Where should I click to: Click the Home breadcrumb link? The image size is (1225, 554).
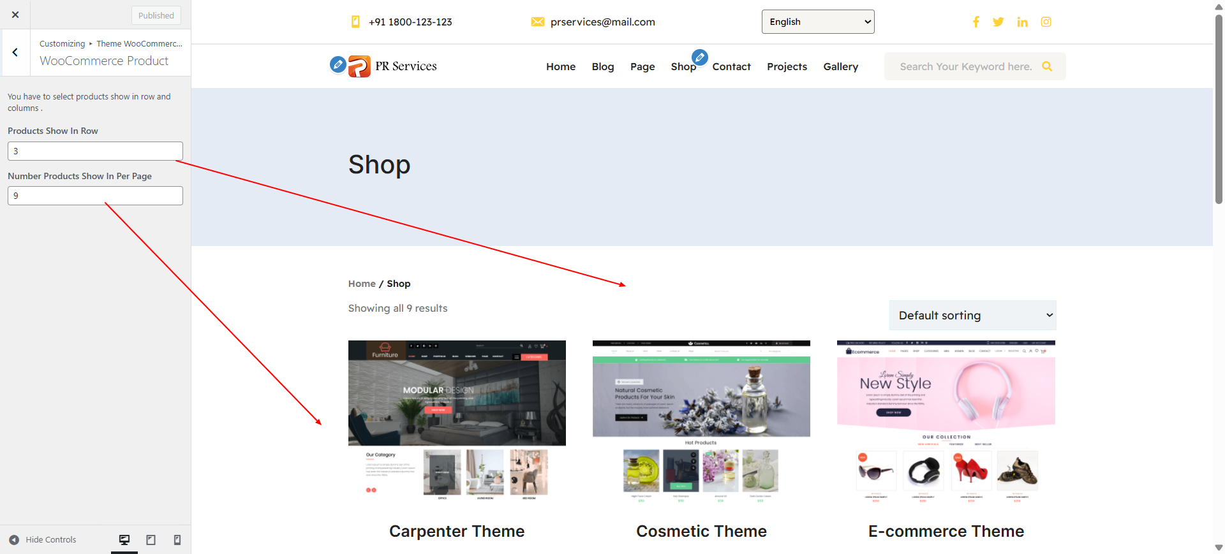click(x=362, y=284)
